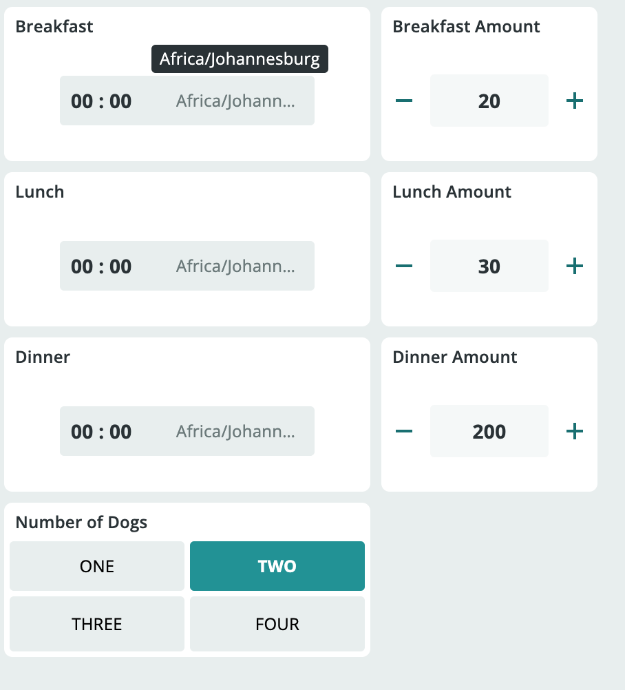The image size is (625, 690).
Task: Click Lunch Amount value 30
Action: 489,266
